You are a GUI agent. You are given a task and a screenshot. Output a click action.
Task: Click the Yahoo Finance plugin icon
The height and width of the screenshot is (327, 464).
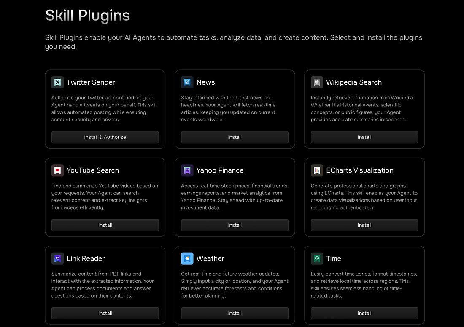tap(187, 170)
